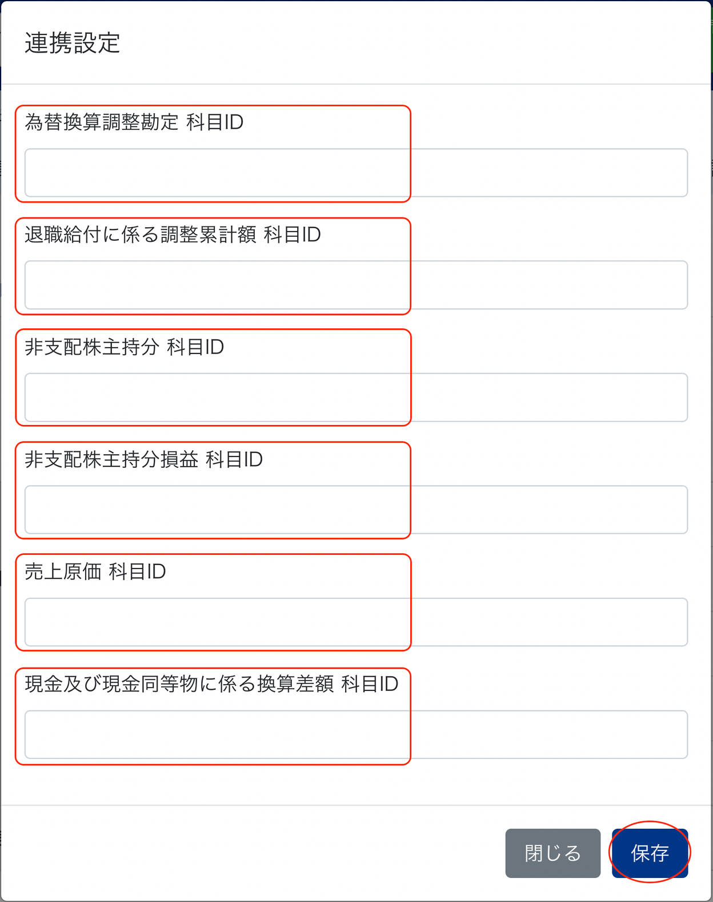Focus the 退職給付に係る調整累計額 科目ID text box
The height and width of the screenshot is (902, 713).
pos(355,285)
